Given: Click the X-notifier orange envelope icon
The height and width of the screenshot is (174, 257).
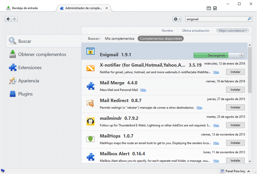Looking at the screenshot, I should pos(90,68).
